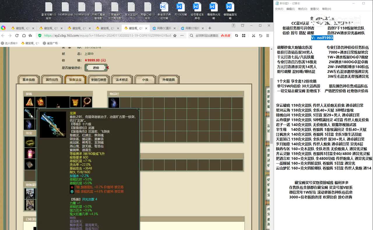373x230 pixels.
Task: Click the browser undo-close arrow icon
Action: coord(260,36)
